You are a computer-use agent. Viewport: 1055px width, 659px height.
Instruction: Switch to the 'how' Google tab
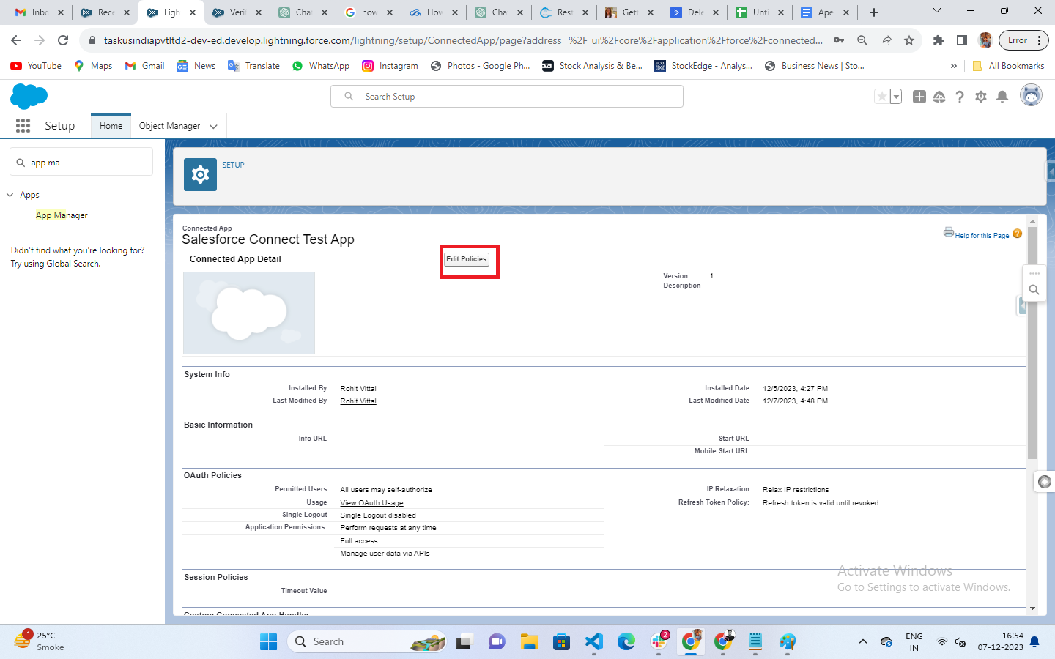(369, 12)
